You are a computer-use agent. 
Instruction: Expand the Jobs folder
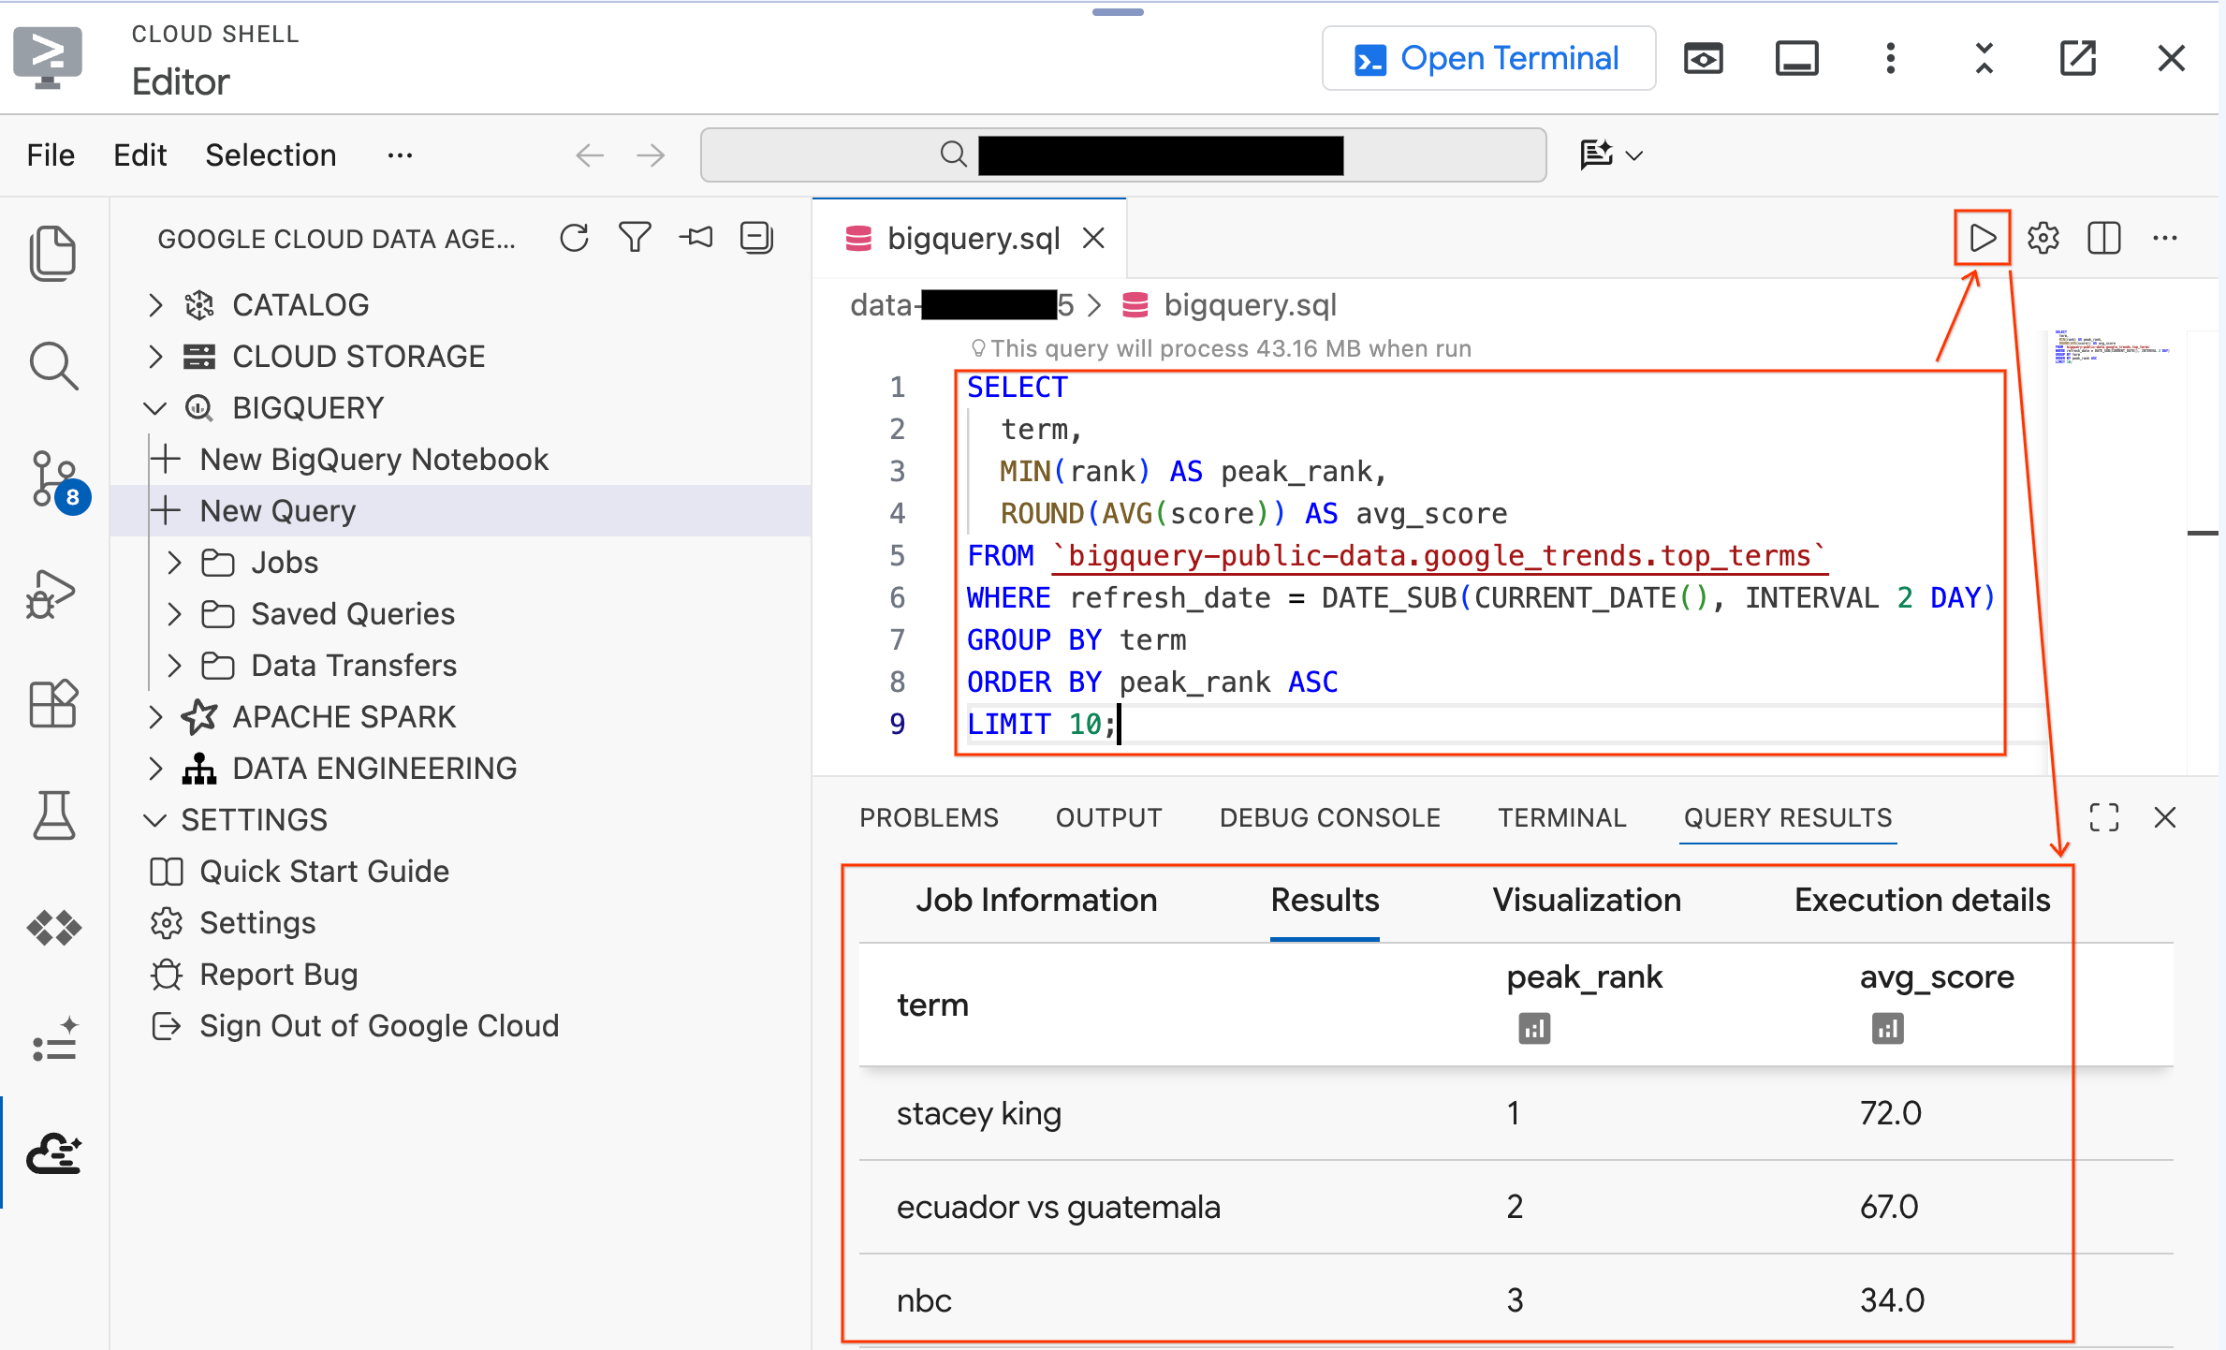tap(174, 563)
